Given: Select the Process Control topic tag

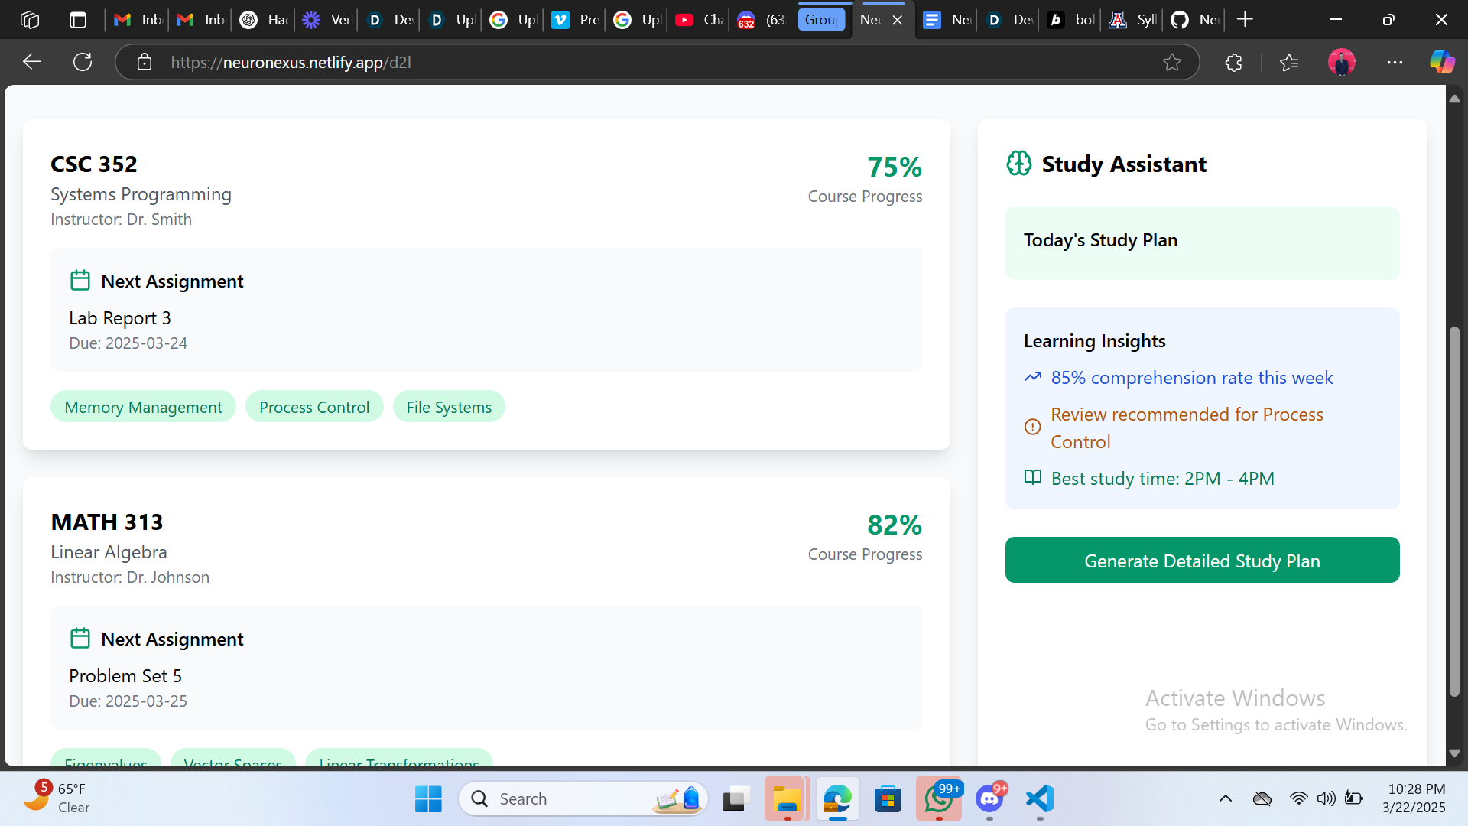Looking at the screenshot, I should click(314, 407).
